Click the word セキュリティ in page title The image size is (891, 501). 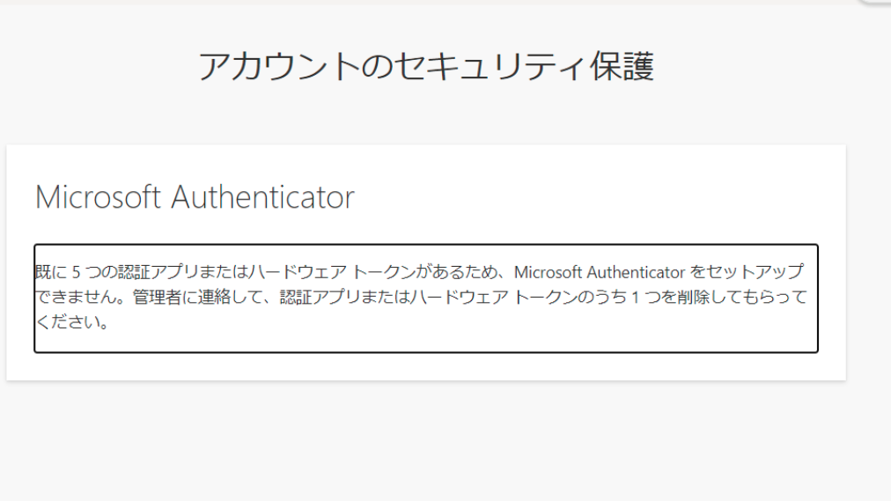[x=490, y=66]
